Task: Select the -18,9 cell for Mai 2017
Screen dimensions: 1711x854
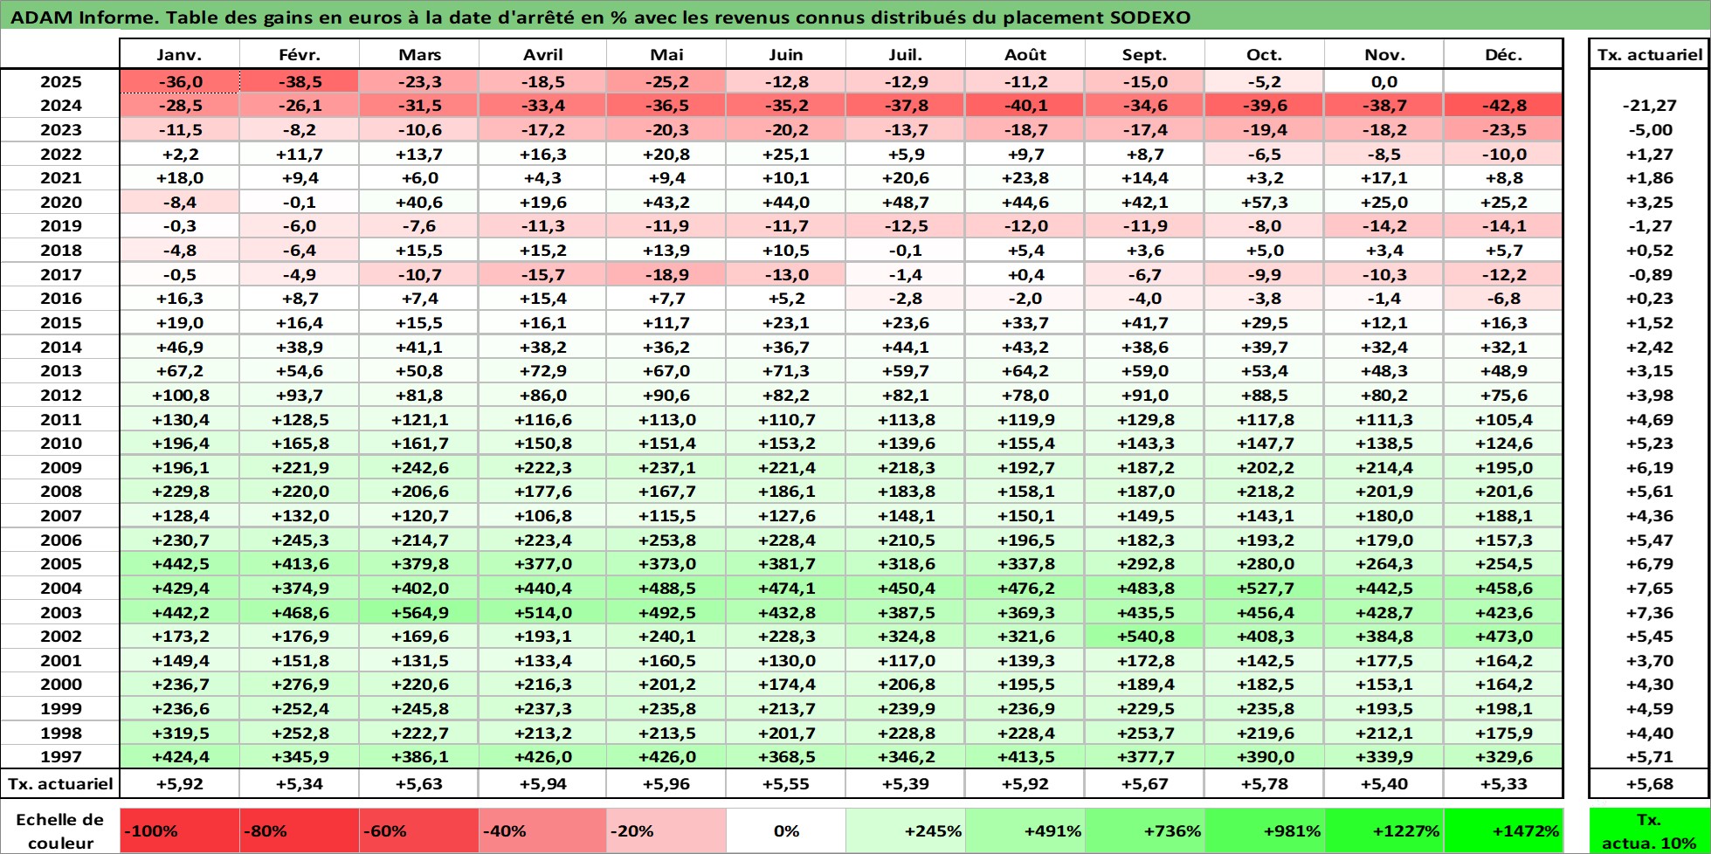Action: (666, 274)
